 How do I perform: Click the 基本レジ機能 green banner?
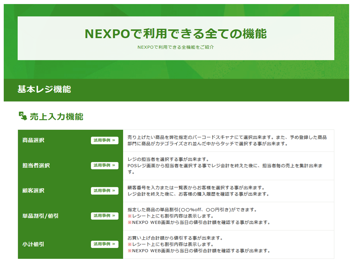click(175, 89)
